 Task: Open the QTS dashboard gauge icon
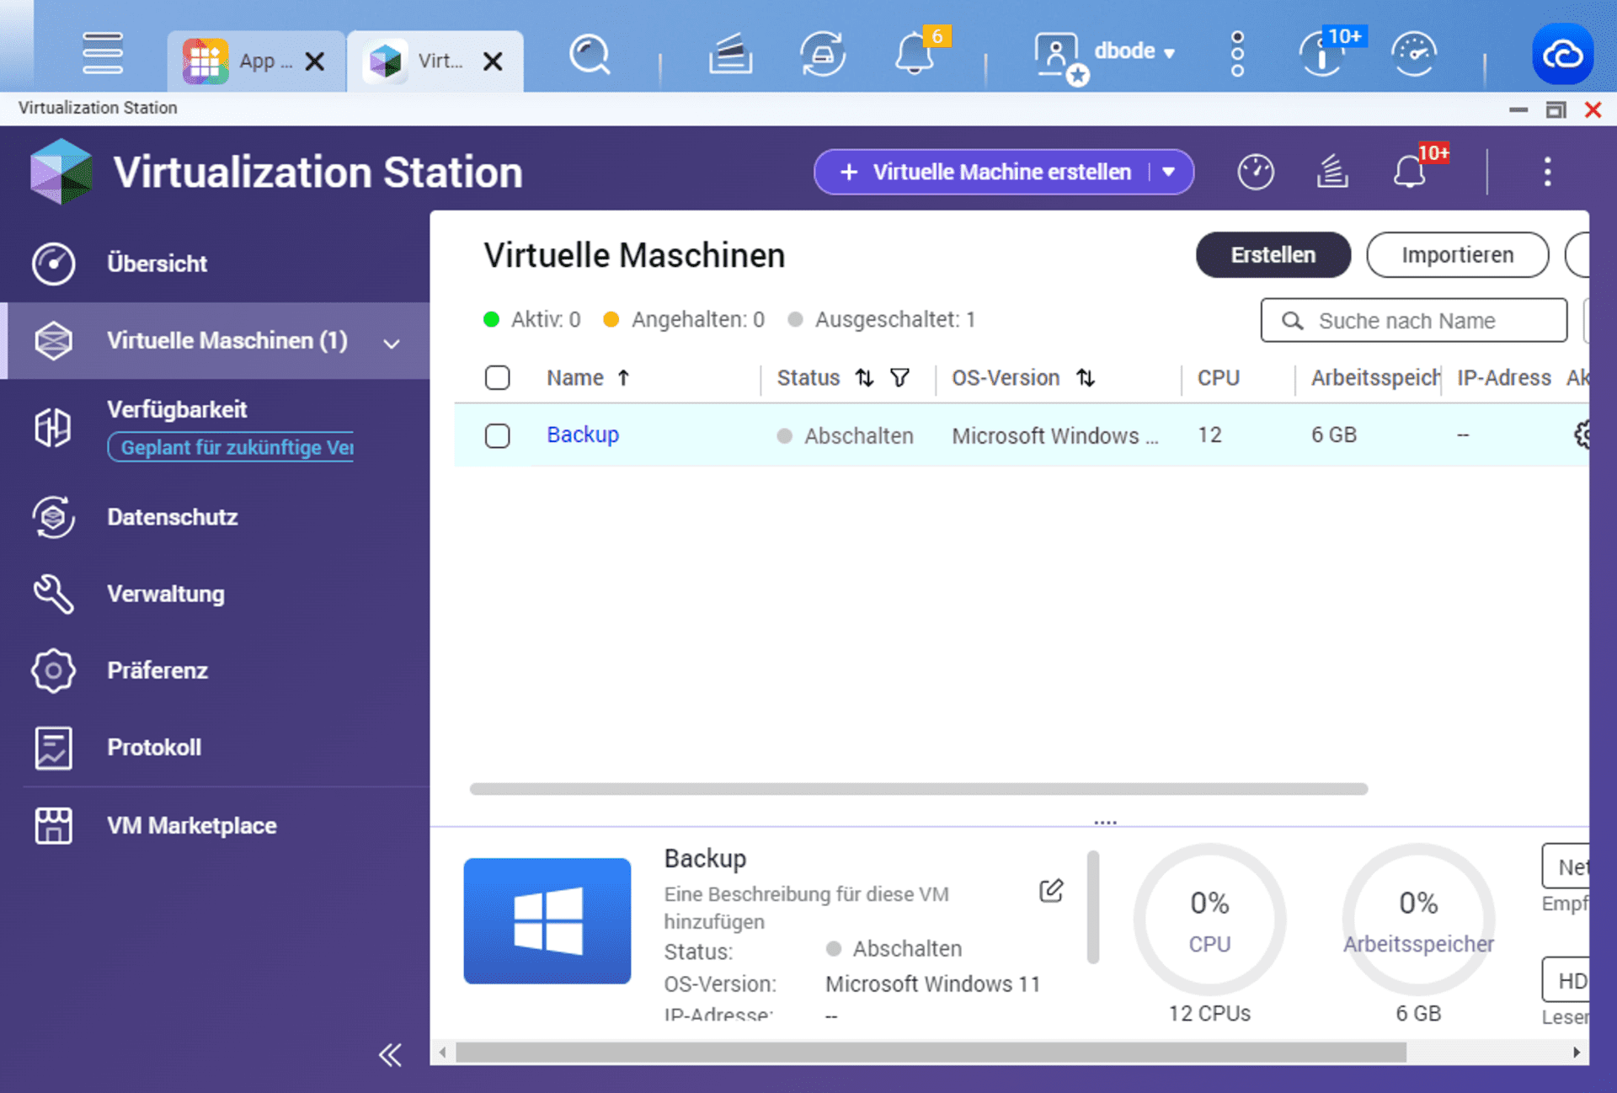(1414, 55)
